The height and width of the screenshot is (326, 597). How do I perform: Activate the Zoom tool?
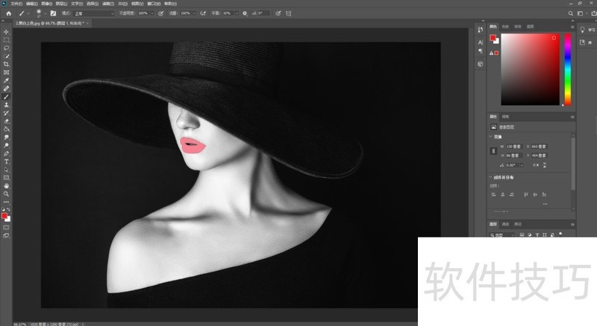[x=7, y=194]
